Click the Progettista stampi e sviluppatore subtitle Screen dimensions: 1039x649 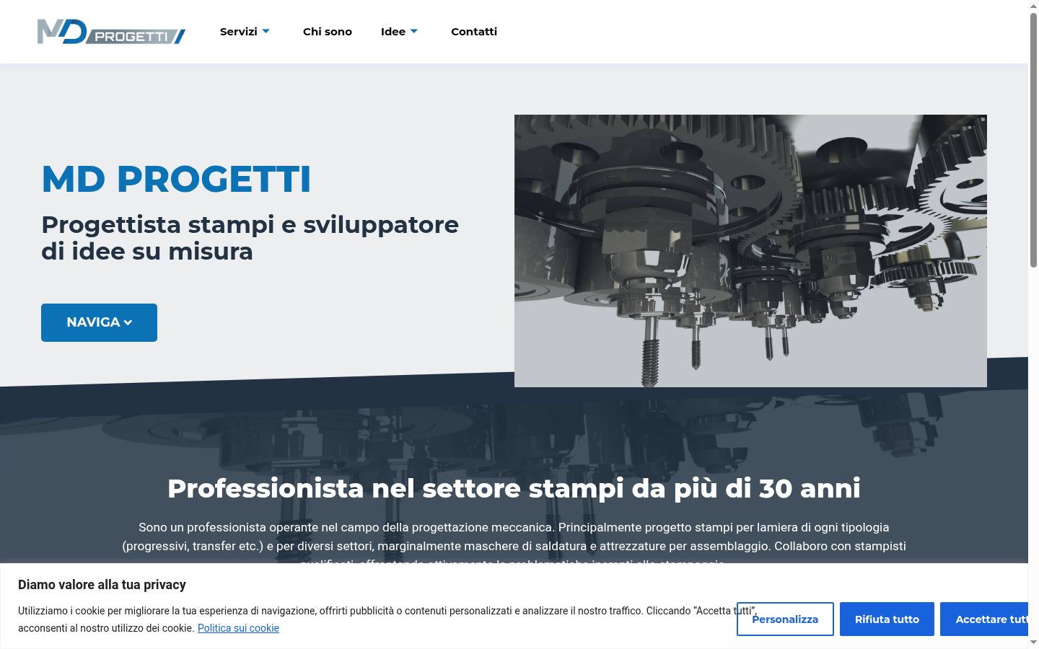click(x=250, y=238)
